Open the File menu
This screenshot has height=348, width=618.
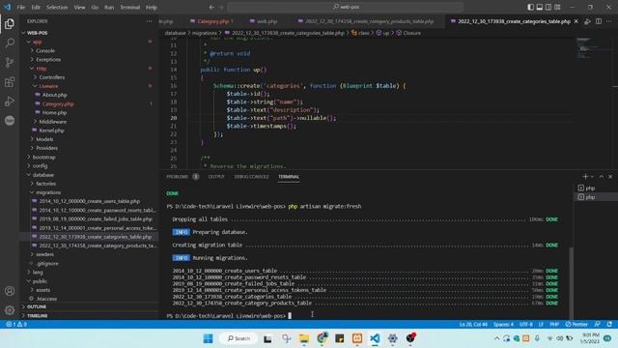click(21, 7)
